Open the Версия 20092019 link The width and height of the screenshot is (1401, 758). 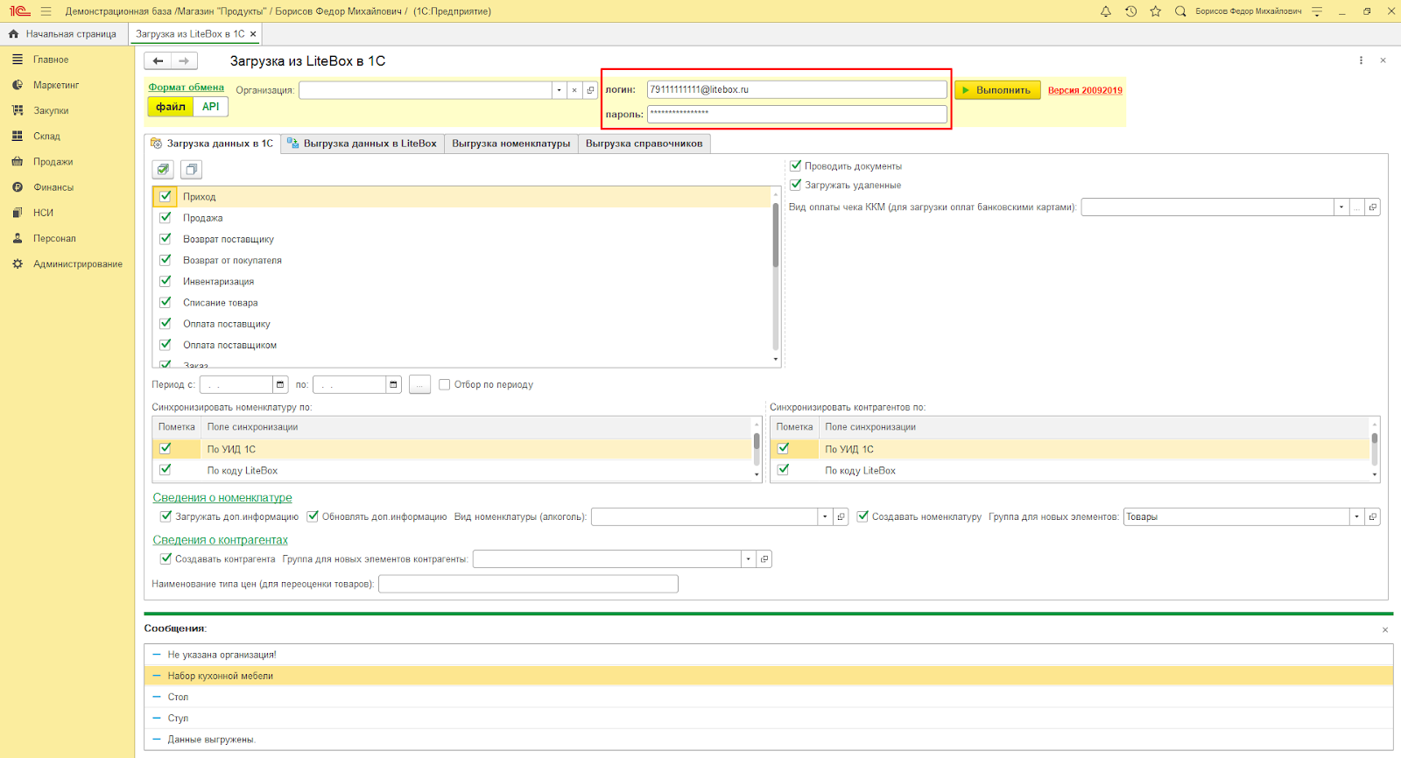pos(1085,90)
